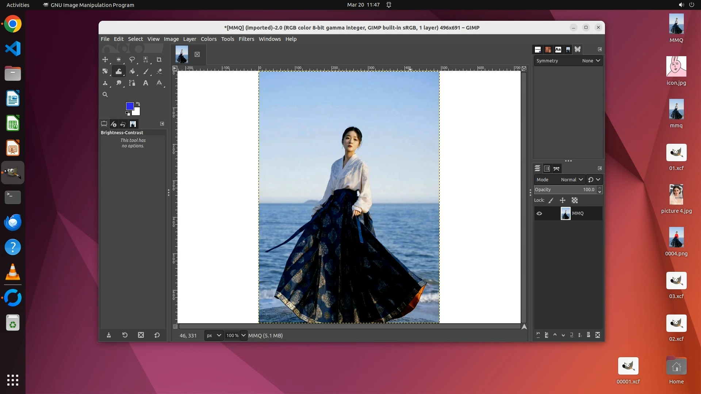Toggle lock pixels brush icon
The image size is (701, 394).
coord(551,200)
